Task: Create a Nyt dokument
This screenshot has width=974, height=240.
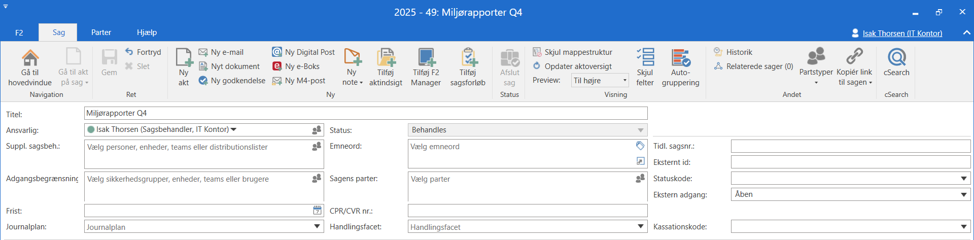Action: pos(229,66)
